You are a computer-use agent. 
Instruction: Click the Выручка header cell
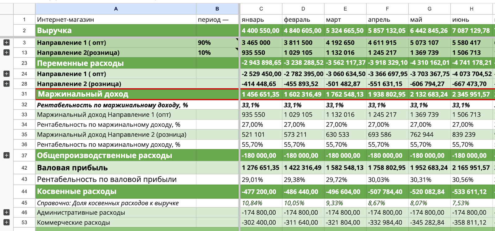(116, 31)
